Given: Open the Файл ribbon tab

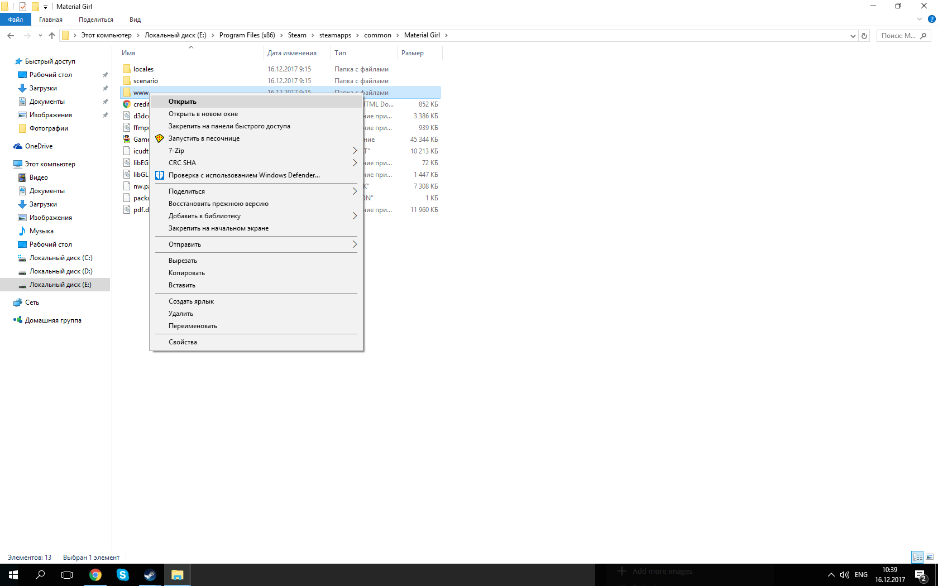Looking at the screenshot, I should tap(16, 20).
